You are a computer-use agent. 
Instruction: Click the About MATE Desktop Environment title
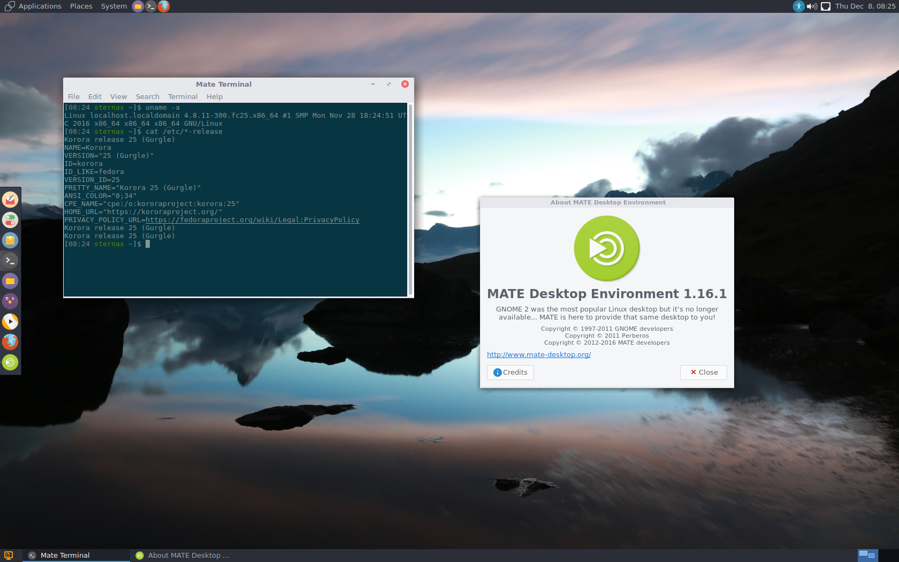pos(608,202)
